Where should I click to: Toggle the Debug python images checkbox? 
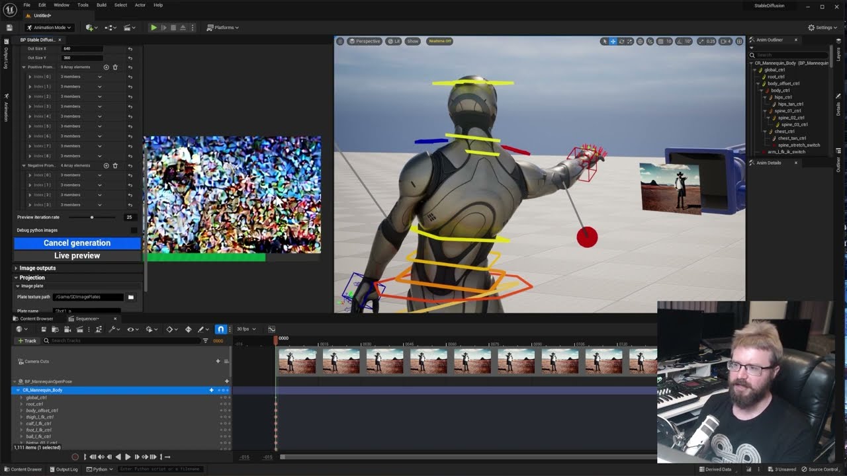134,230
